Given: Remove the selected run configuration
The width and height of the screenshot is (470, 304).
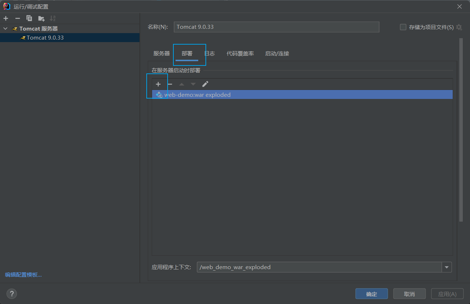Looking at the screenshot, I should click(17, 18).
